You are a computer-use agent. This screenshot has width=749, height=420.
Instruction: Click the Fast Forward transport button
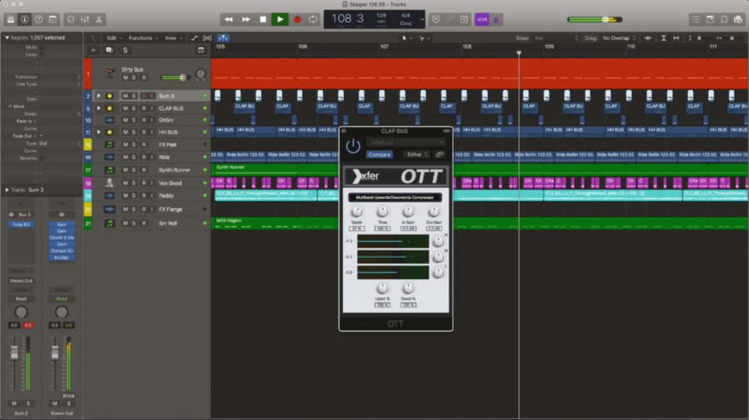[246, 20]
